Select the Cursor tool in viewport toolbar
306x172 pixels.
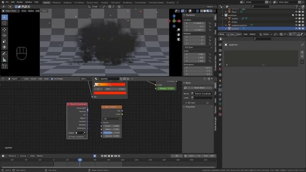click(x=4, y=23)
